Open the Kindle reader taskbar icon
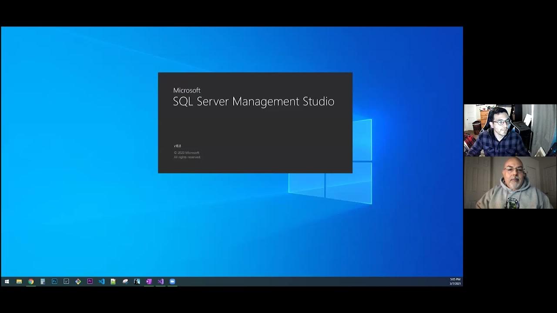 point(137,282)
